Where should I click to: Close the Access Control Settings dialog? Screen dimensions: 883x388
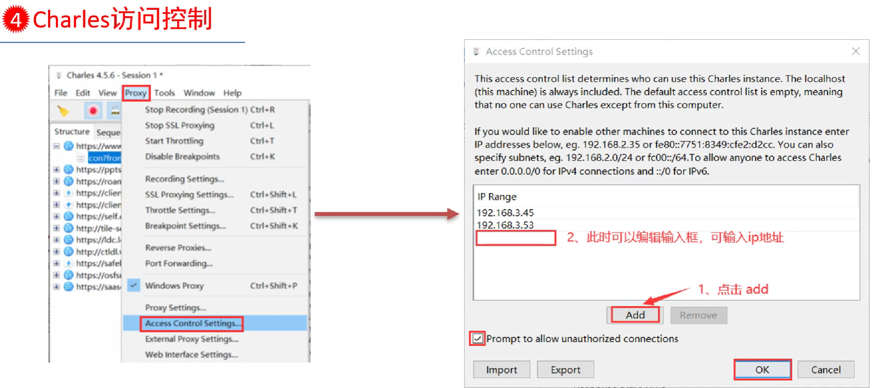pos(856,51)
